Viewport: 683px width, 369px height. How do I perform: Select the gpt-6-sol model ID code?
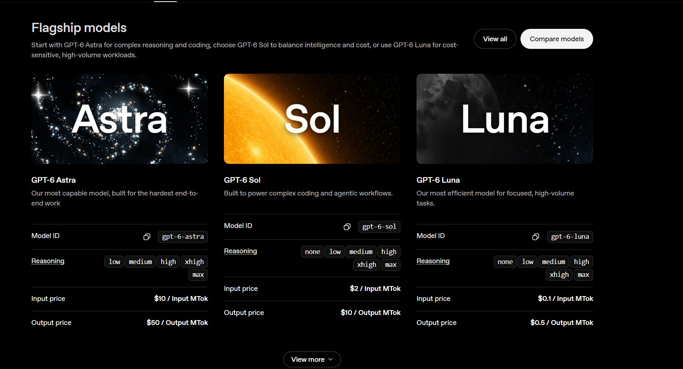click(379, 227)
